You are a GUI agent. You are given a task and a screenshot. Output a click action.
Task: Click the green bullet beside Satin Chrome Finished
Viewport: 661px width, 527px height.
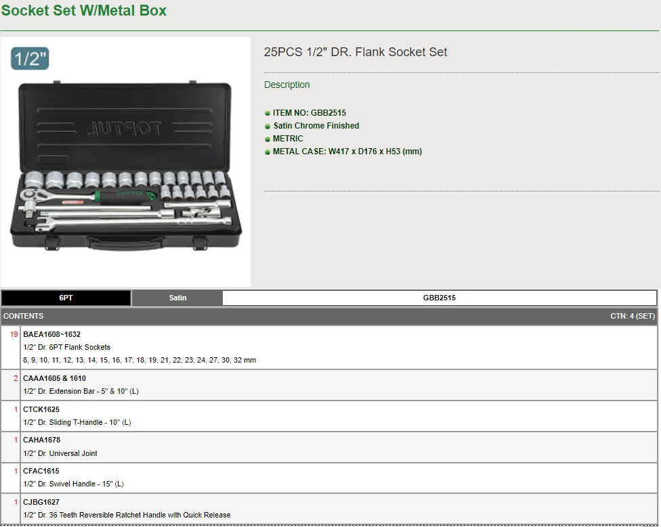point(268,127)
